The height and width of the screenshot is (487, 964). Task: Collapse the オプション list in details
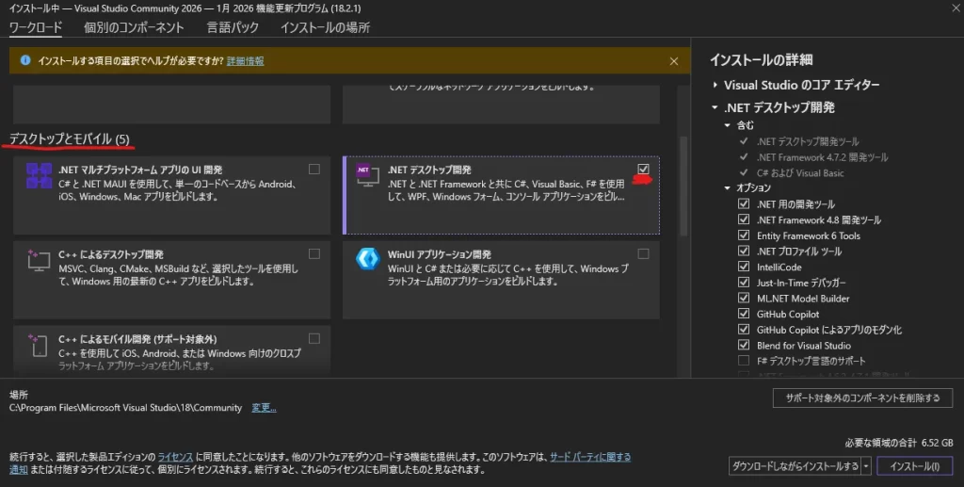pos(728,188)
